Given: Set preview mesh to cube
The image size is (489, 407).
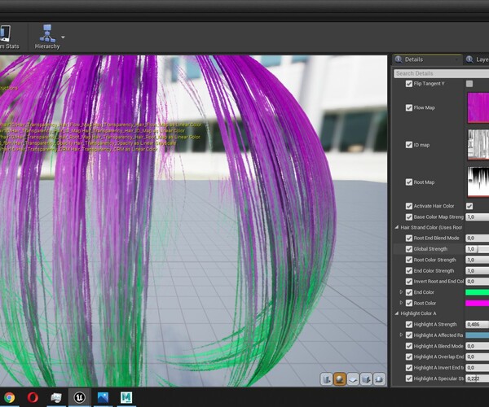Looking at the screenshot, I should tap(366, 379).
